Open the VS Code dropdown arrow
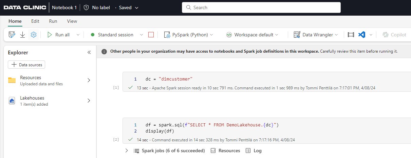Viewport: 411px width, 158px height. [371, 35]
